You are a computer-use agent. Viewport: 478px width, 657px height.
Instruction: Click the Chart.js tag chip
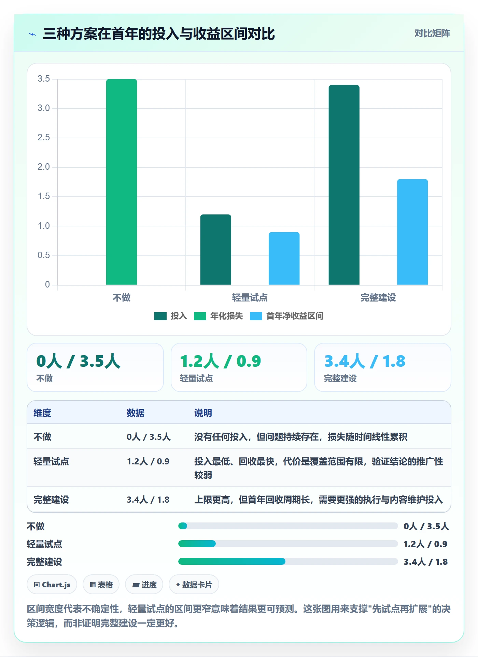[x=52, y=585]
